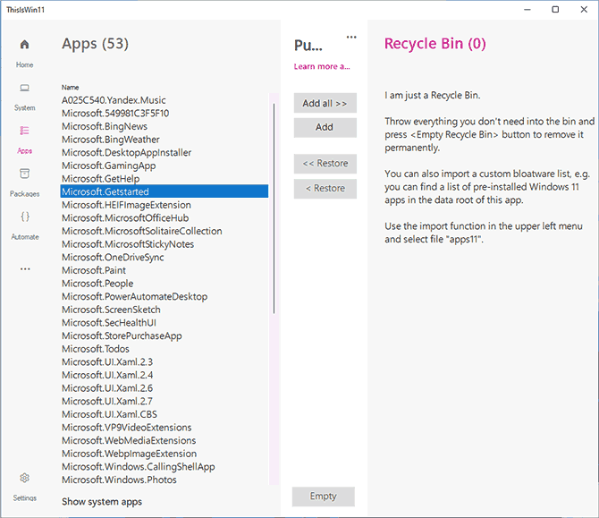The width and height of the screenshot is (599, 518).
Task: Select Microsoft.MicrosoftSolitaireCollection entry
Action: pos(165,231)
